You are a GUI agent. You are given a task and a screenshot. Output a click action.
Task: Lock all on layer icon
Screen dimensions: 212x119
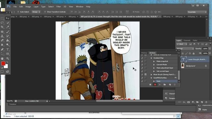pyautogui.click(x=193, y=54)
